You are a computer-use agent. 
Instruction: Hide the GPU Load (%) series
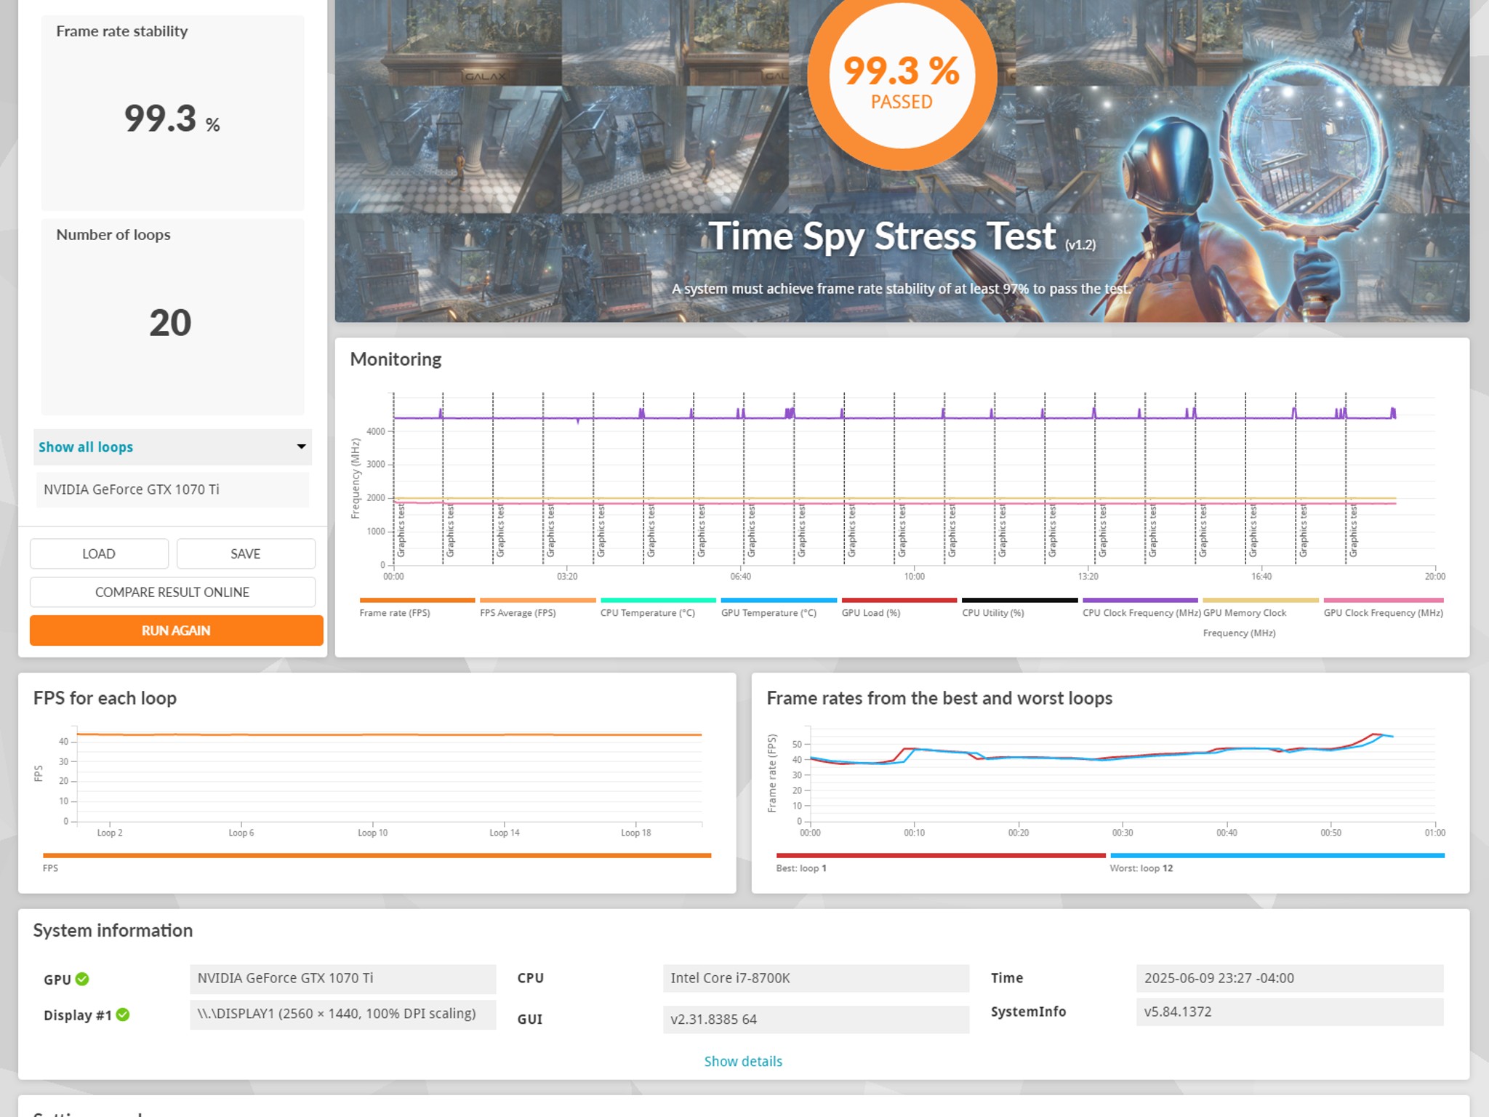click(899, 601)
